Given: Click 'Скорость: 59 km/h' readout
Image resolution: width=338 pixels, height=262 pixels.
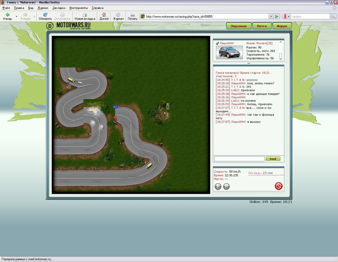Looking at the screenshot, I should point(227,172).
